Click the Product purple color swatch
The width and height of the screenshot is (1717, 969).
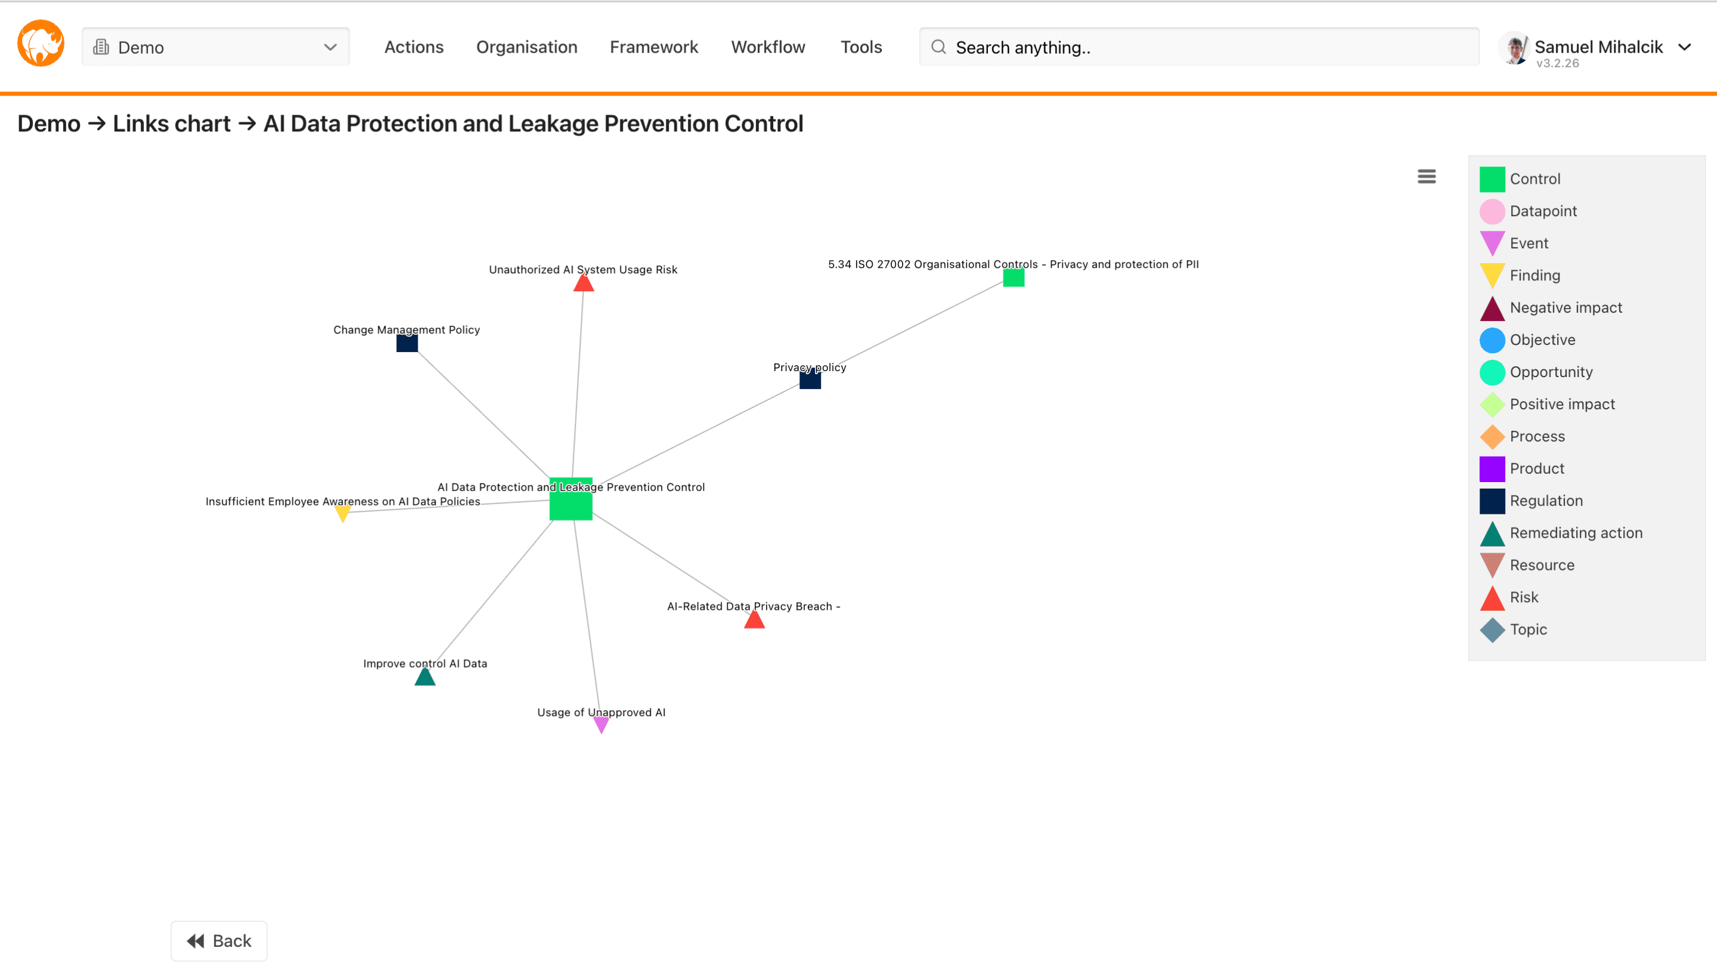1493,468
